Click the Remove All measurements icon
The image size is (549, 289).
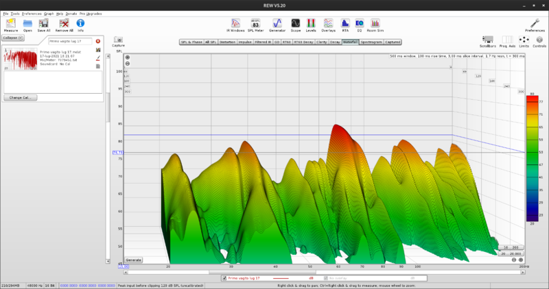[x=64, y=23]
